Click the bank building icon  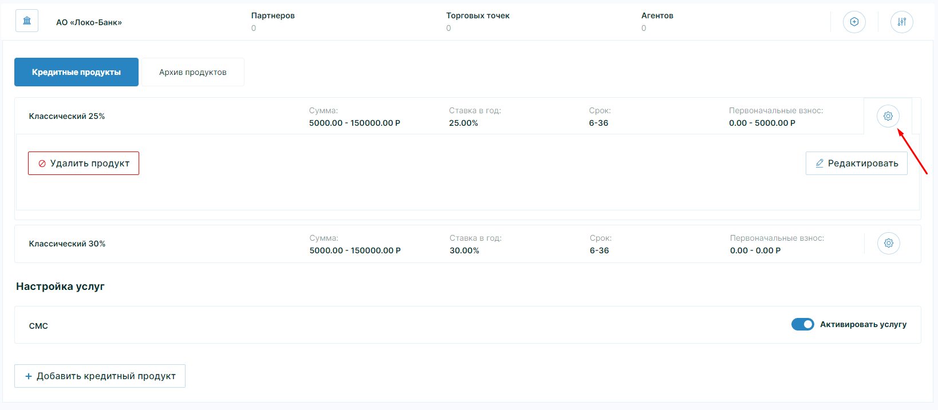point(27,21)
